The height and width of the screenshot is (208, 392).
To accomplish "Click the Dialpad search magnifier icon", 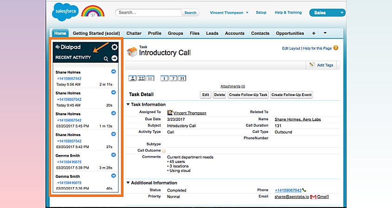I will pyautogui.click(x=106, y=59).
